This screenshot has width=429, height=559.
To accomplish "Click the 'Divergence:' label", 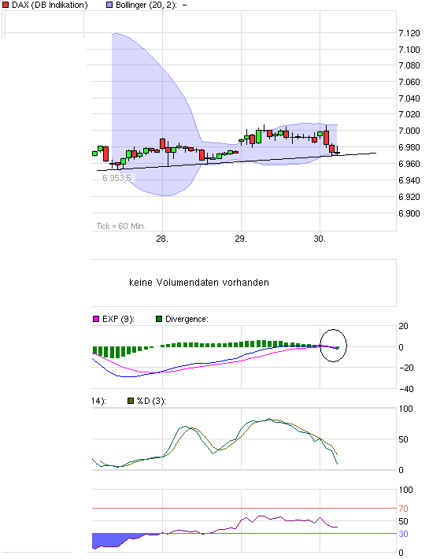I will [187, 319].
